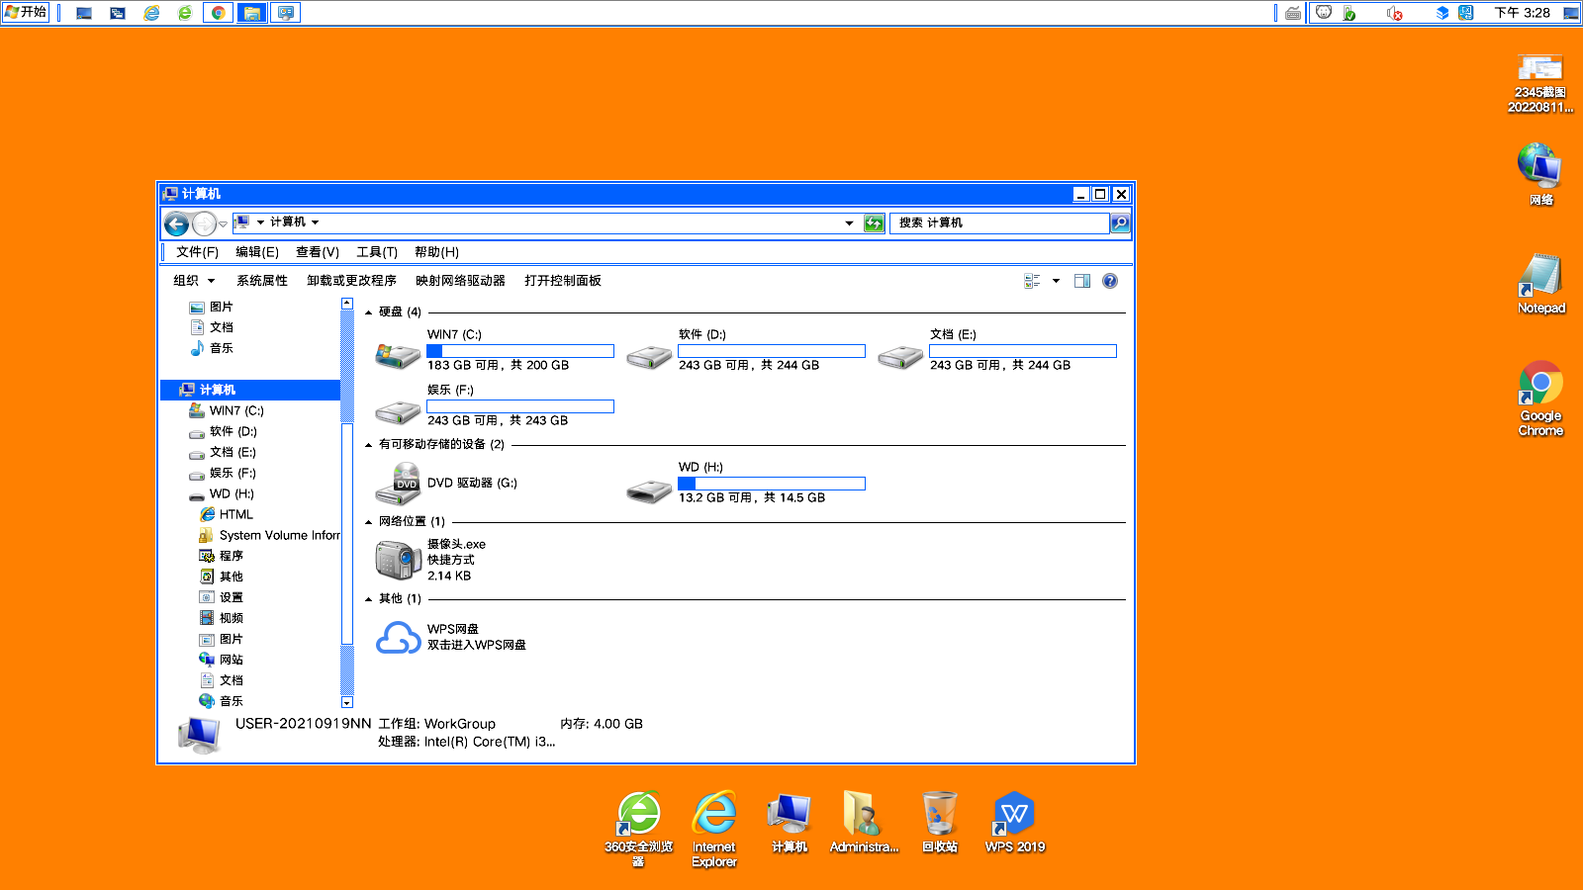
Task: Select the 摄像头.exe shortcut icon
Action: pos(398,560)
